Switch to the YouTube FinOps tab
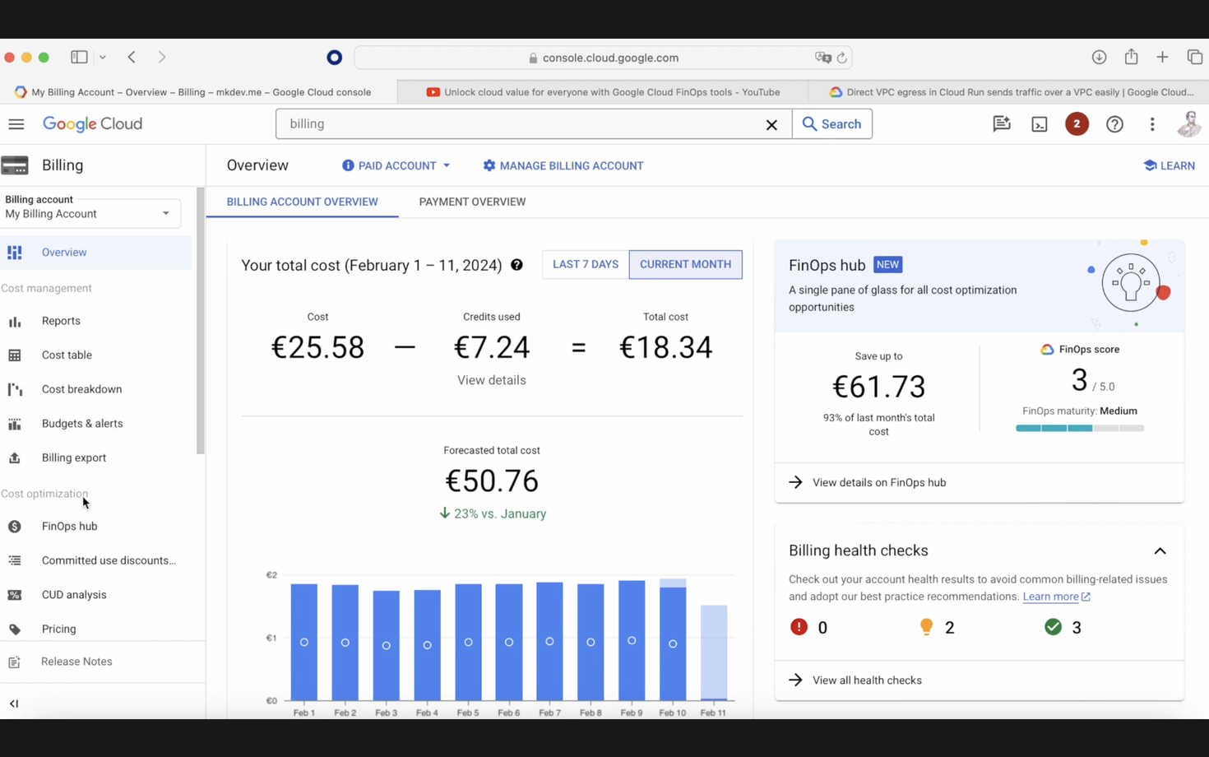Image resolution: width=1209 pixels, height=757 pixels. click(603, 92)
